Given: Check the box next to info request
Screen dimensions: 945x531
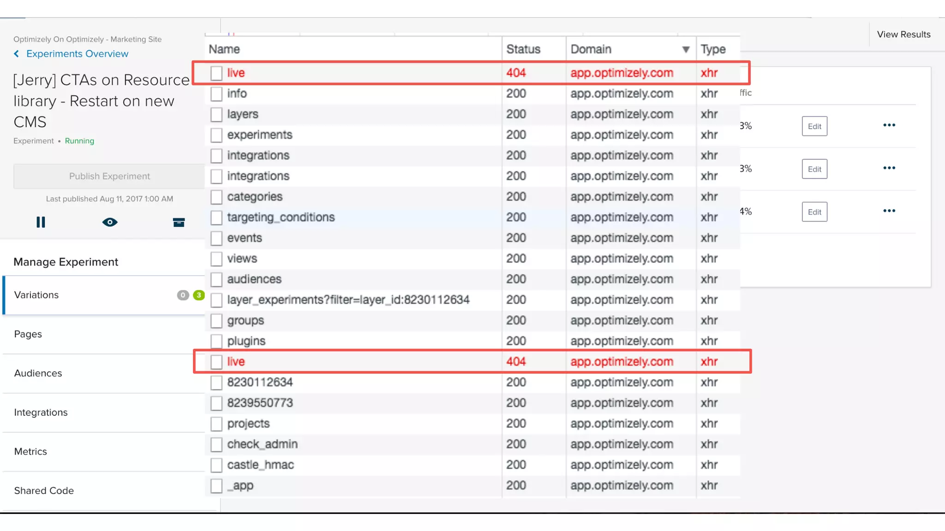Looking at the screenshot, I should [216, 94].
